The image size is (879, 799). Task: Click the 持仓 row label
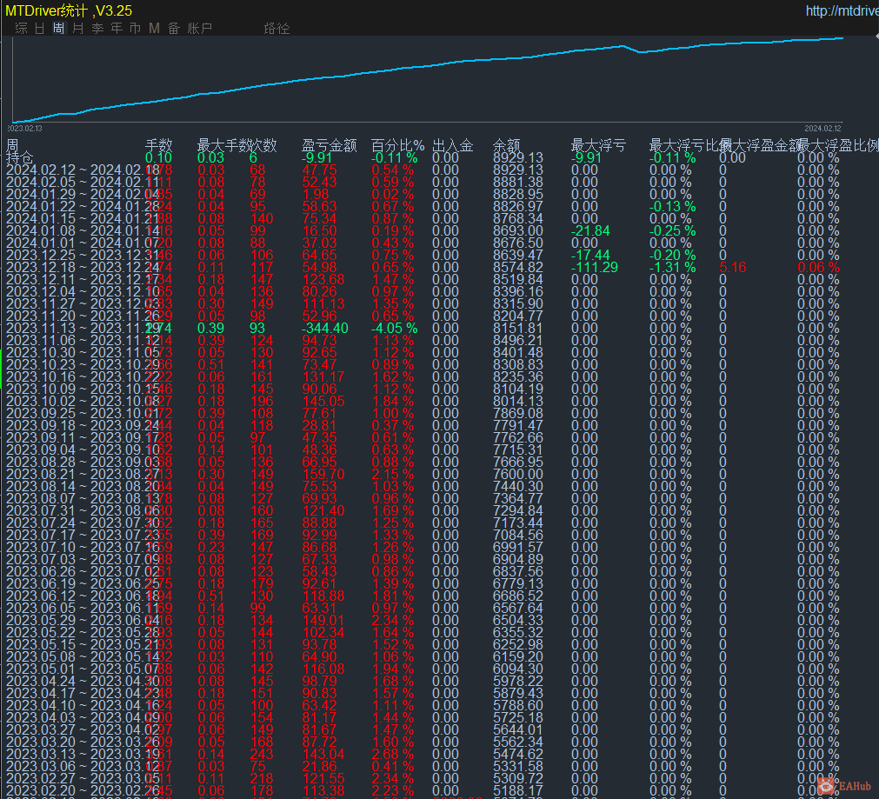click(20, 157)
